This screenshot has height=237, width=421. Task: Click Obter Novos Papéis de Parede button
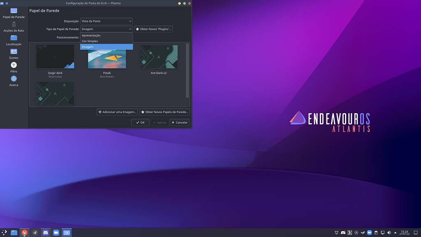(x=164, y=112)
